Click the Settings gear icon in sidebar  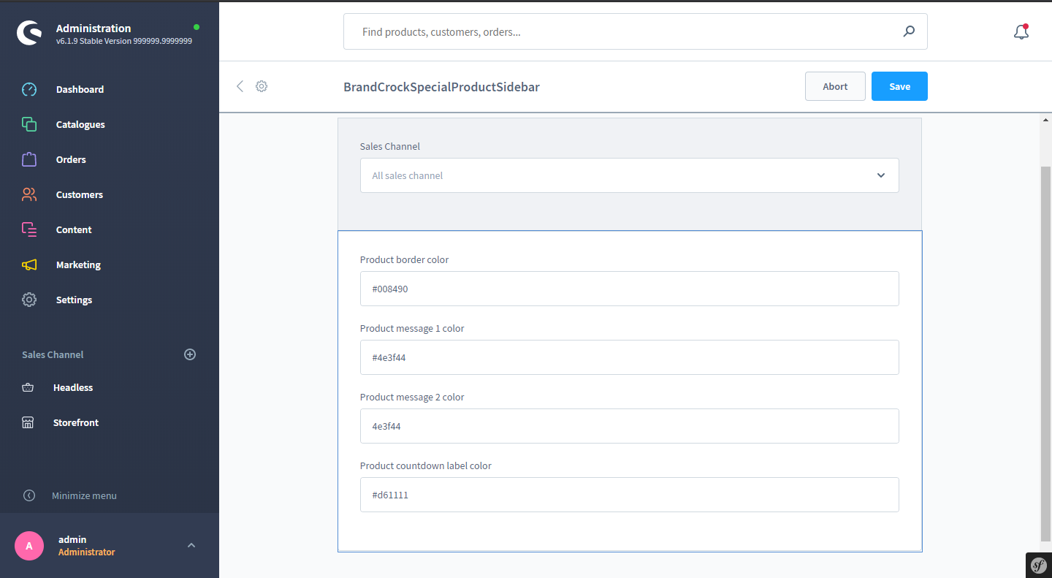tap(29, 300)
